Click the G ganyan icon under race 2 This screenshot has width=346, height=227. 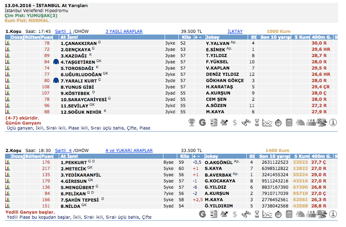pyautogui.click(x=203, y=214)
